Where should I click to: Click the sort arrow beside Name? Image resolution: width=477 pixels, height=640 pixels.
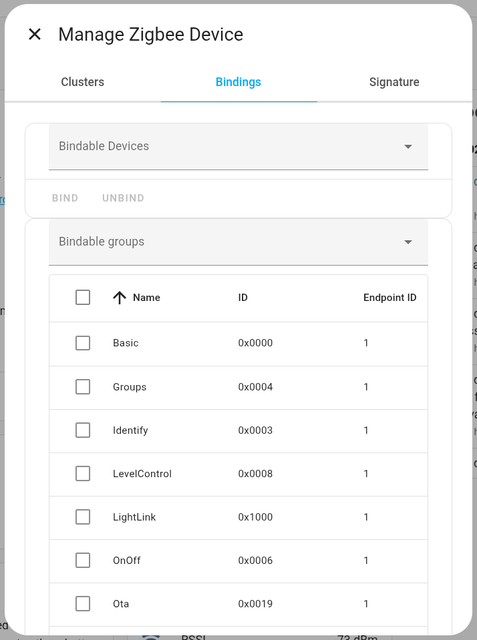tap(120, 298)
